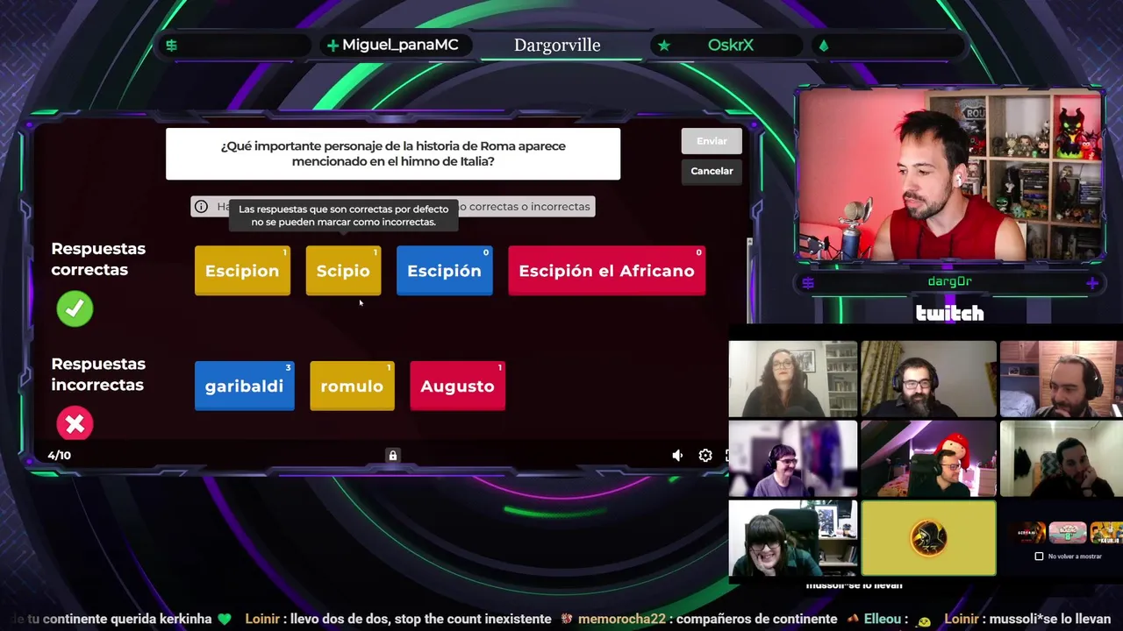Screen dimensions: 1123x631
Task: Click webcam tile with red-hooded plush
Action: pos(928,459)
